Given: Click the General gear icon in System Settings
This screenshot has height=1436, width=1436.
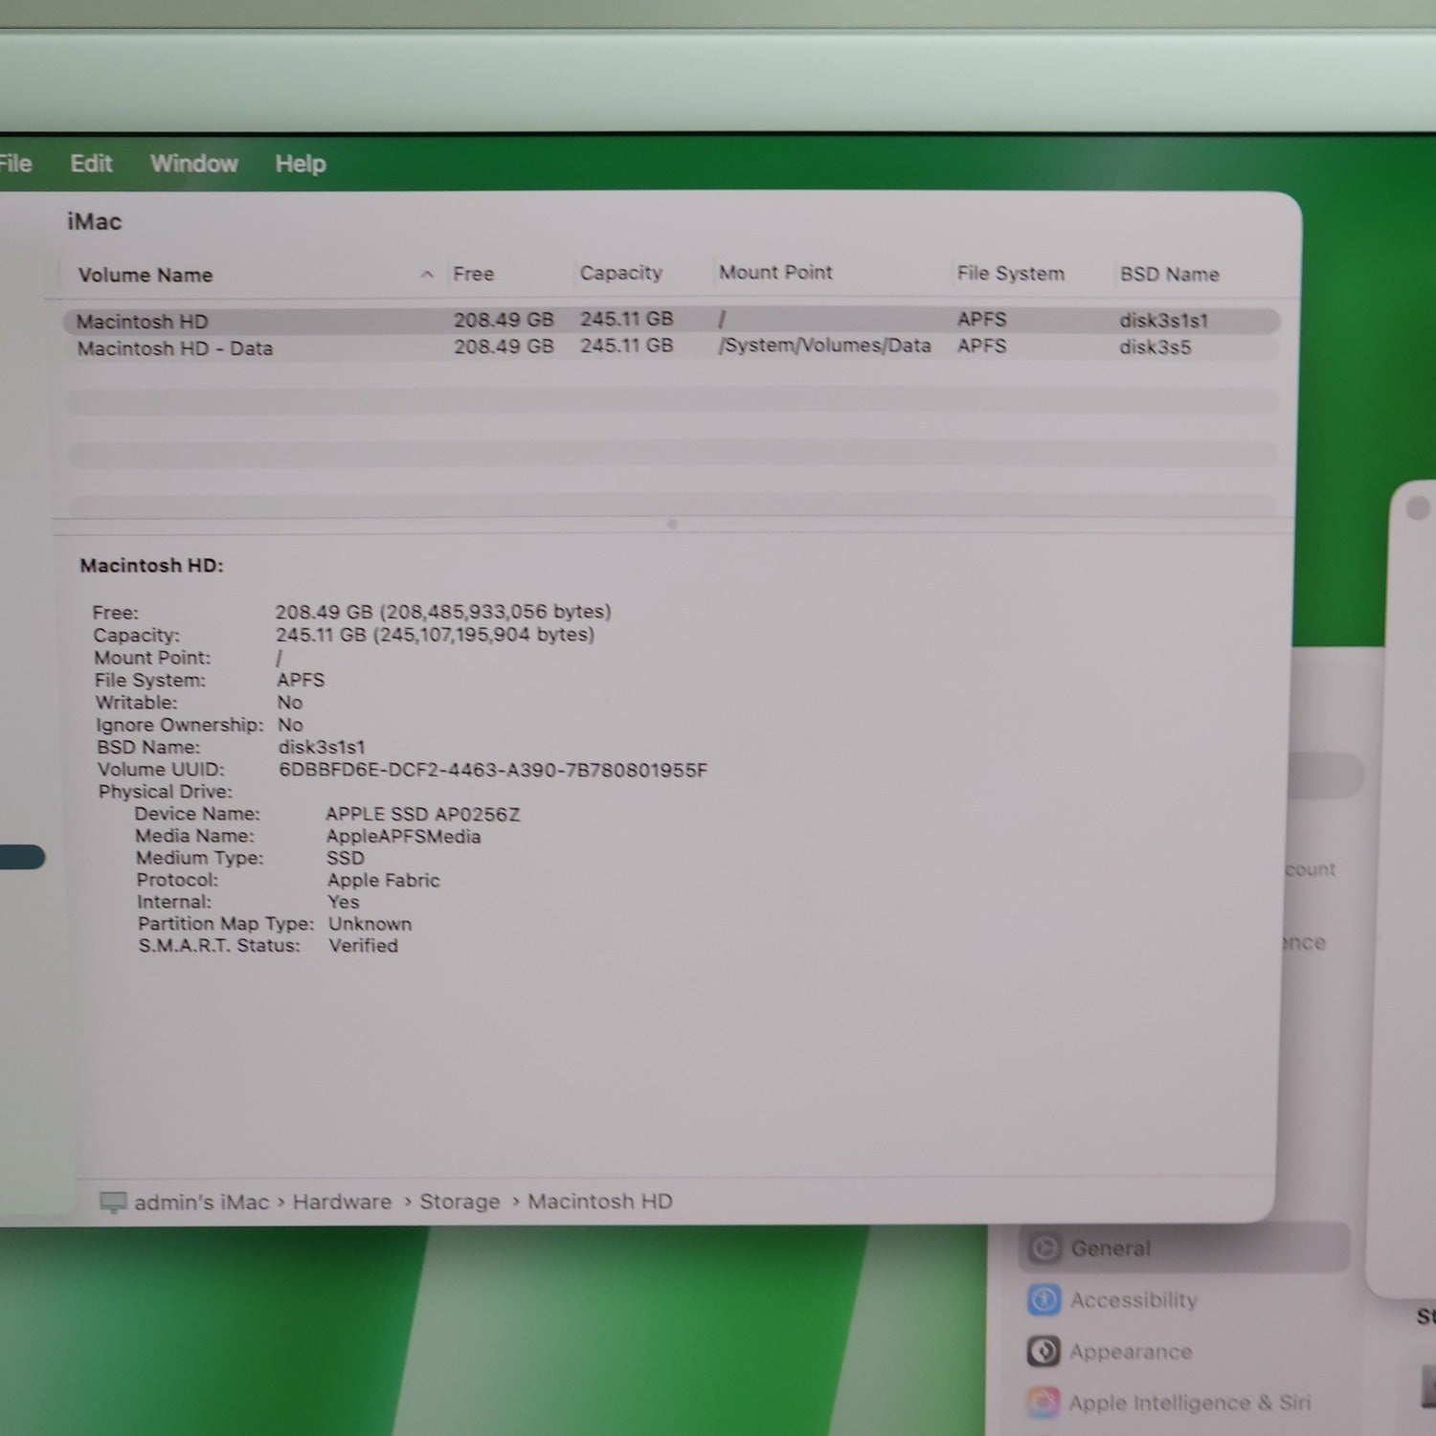Looking at the screenshot, I should point(1044,1248).
